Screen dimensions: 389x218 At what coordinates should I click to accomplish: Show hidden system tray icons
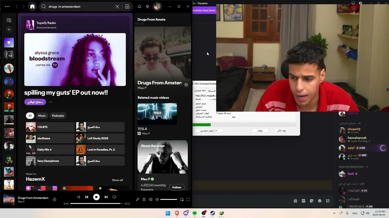334,213
